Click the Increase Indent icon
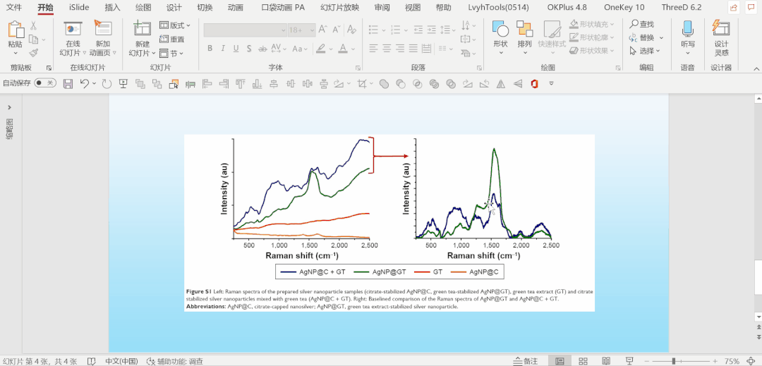 [x=432, y=30]
